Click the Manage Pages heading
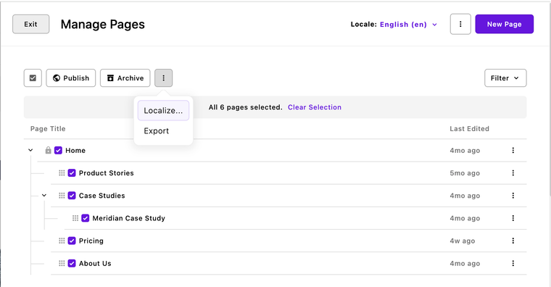 click(x=103, y=24)
